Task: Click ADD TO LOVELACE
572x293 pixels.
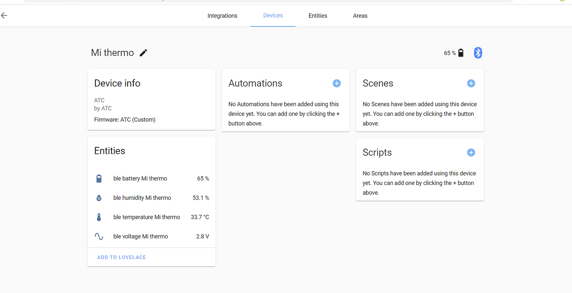Action: coord(121,257)
